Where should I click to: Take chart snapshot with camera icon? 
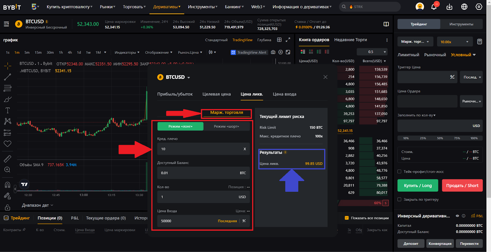(273, 52)
